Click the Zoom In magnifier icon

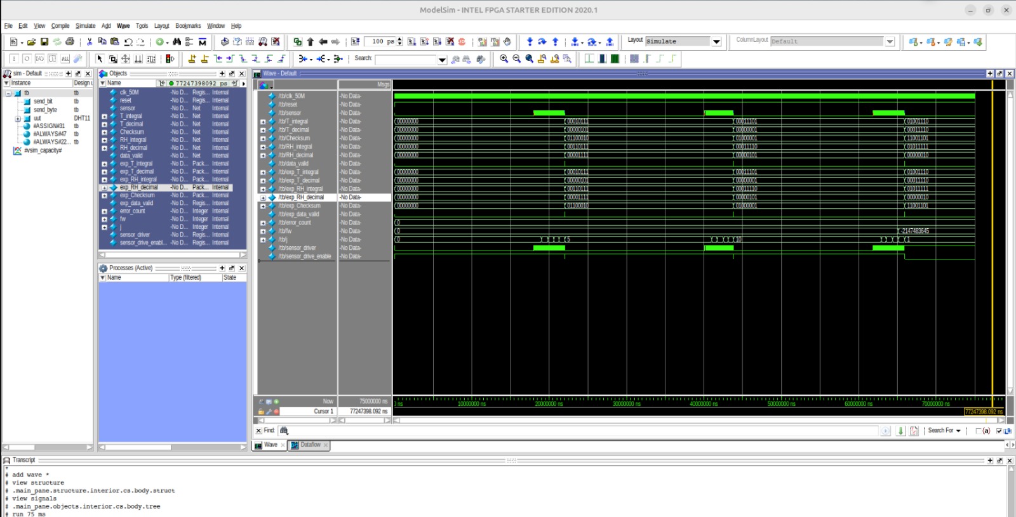coord(504,59)
